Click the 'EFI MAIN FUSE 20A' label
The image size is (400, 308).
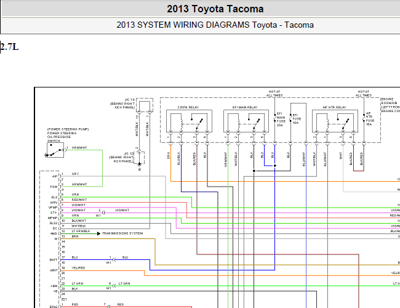(281, 120)
